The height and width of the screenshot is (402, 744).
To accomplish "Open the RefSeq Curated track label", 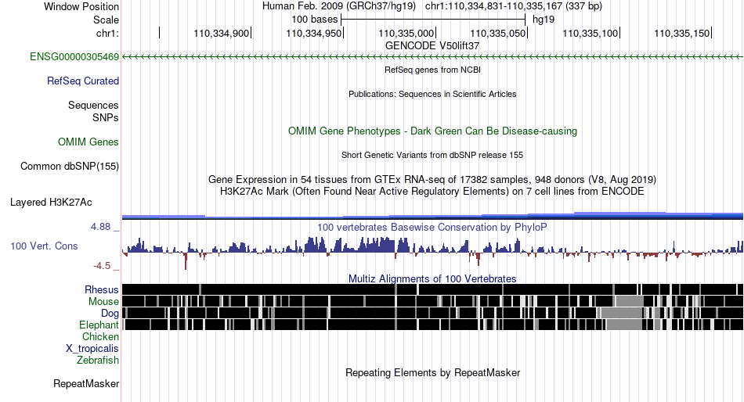I will [x=83, y=81].
